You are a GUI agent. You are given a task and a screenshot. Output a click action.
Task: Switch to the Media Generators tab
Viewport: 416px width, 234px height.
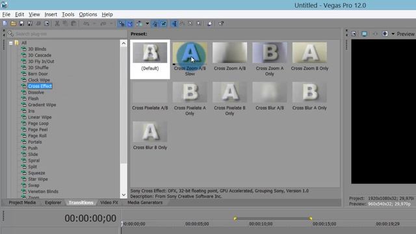coord(145,202)
